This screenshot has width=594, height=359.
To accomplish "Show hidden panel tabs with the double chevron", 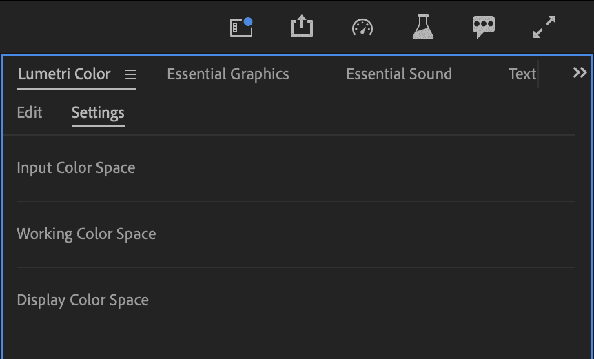I will point(580,73).
